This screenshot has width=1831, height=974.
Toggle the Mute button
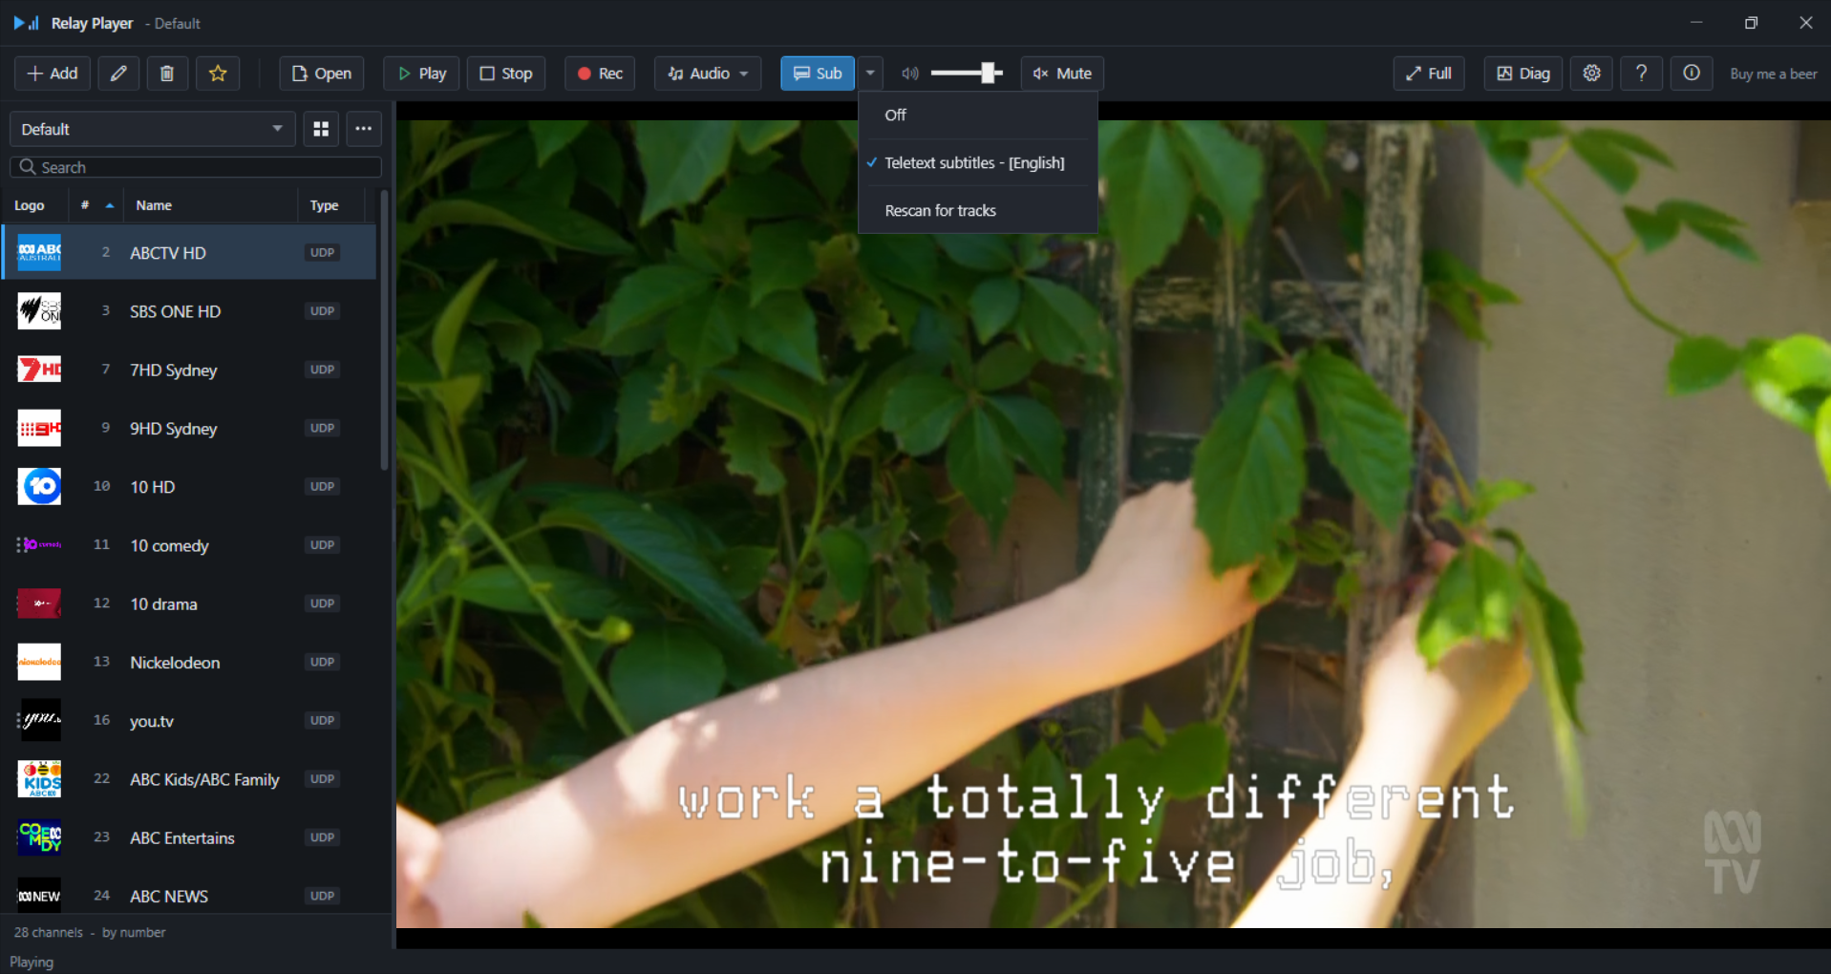coord(1062,74)
